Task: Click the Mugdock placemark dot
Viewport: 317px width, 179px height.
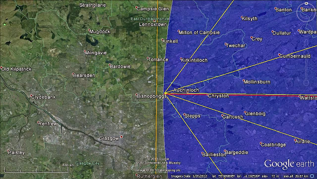Action: pos(89,30)
